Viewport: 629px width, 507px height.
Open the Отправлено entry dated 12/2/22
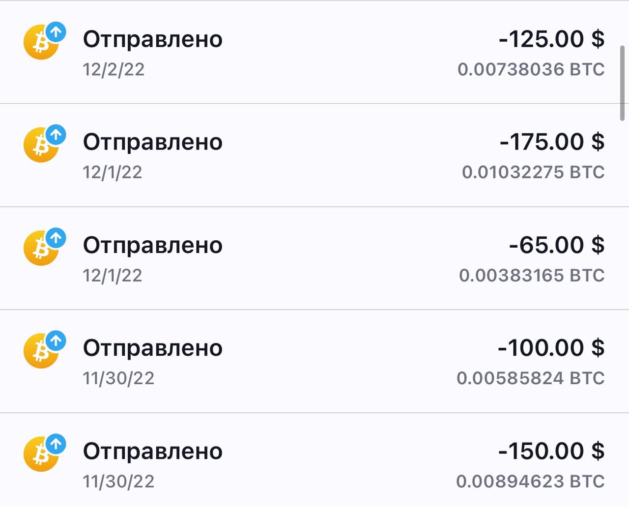(x=152, y=39)
